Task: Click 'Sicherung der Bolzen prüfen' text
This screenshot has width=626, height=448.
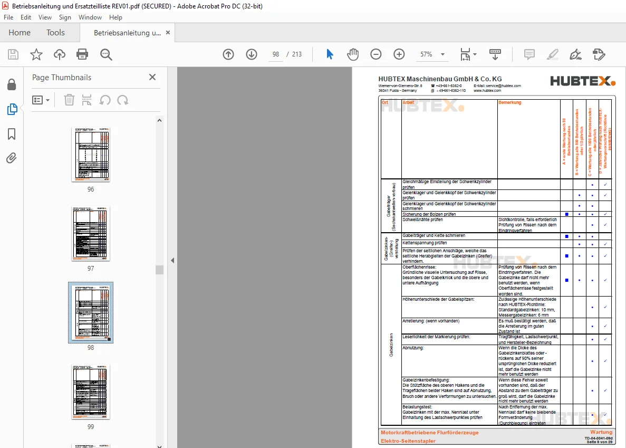Action: tap(429, 214)
